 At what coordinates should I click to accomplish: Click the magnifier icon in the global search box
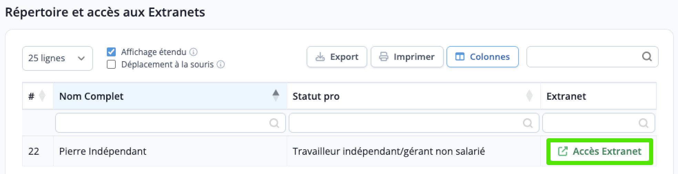point(647,56)
